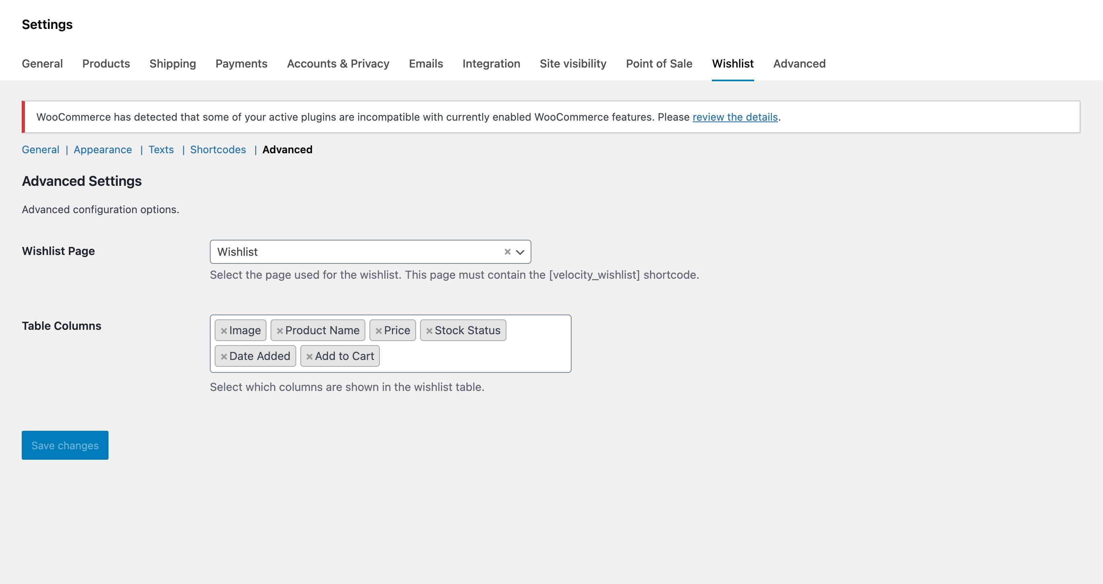The width and height of the screenshot is (1103, 584).
Task: Remove the Price column tag
Action: 379,330
